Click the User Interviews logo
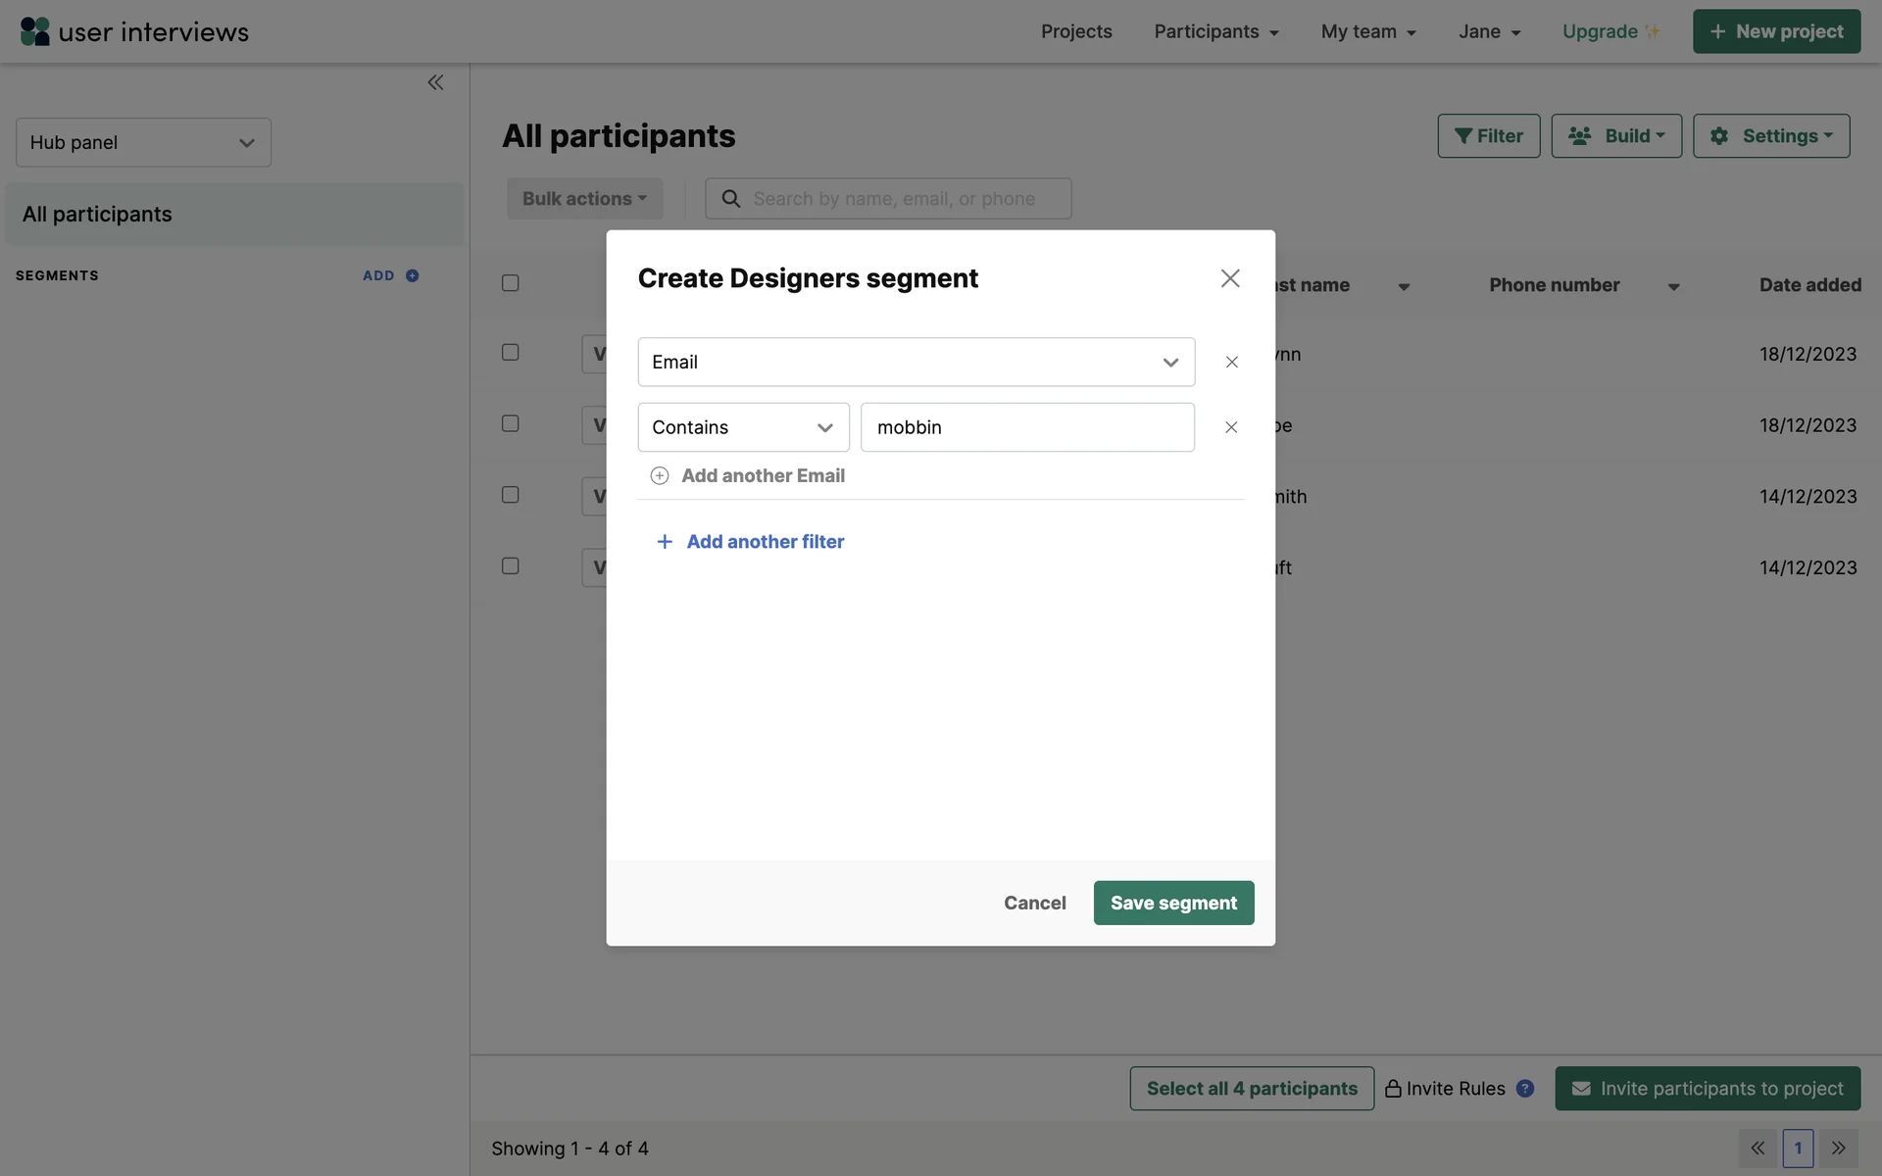1882x1176 pixels. [x=134, y=31]
